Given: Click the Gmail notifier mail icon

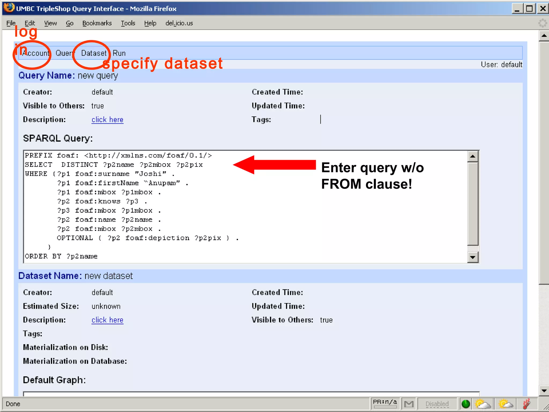Looking at the screenshot, I should (409, 404).
